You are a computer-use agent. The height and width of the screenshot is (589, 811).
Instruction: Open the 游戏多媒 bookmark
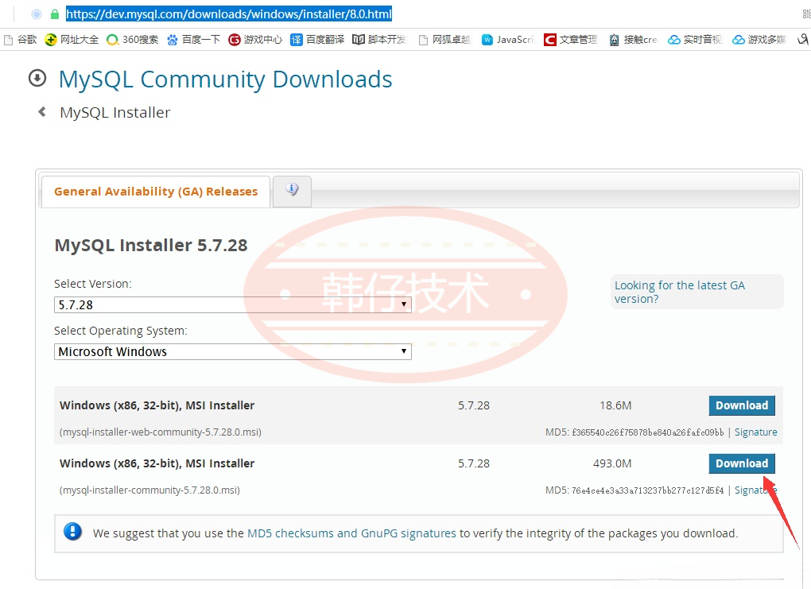[x=759, y=40]
